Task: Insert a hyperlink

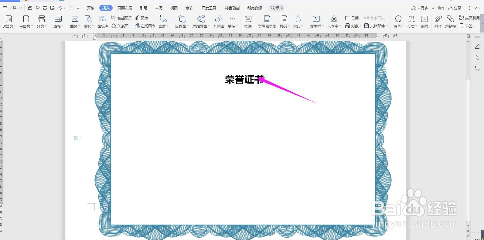Action: (451, 22)
